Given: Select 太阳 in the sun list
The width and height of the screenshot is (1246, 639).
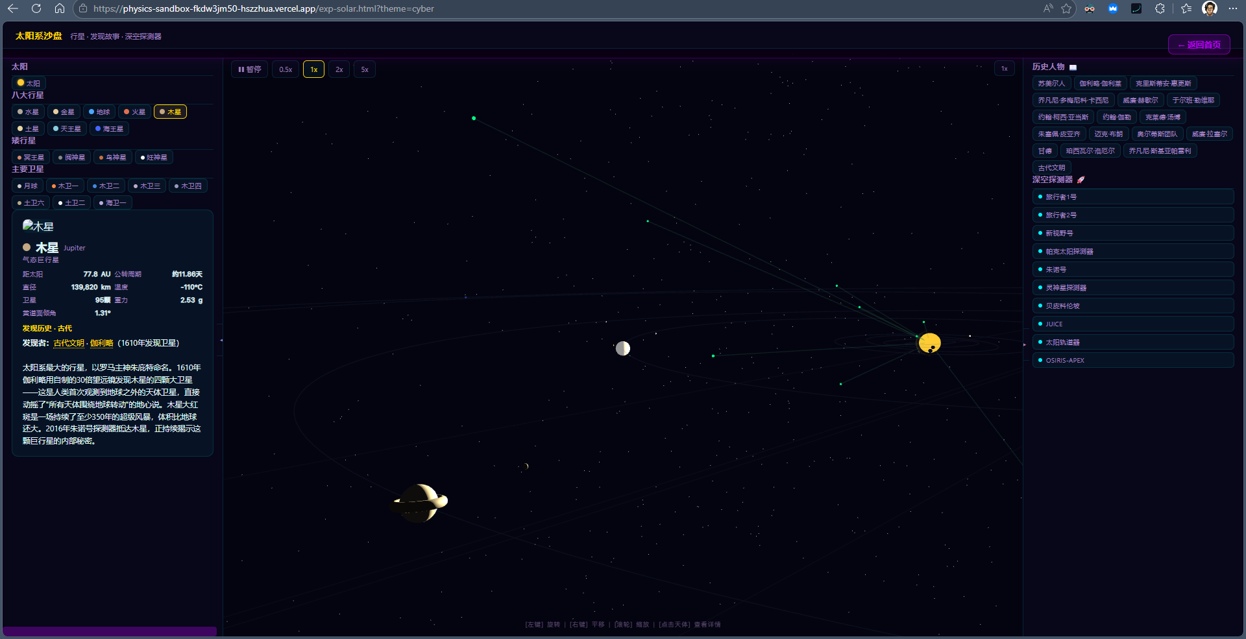Looking at the screenshot, I should tap(29, 83).
